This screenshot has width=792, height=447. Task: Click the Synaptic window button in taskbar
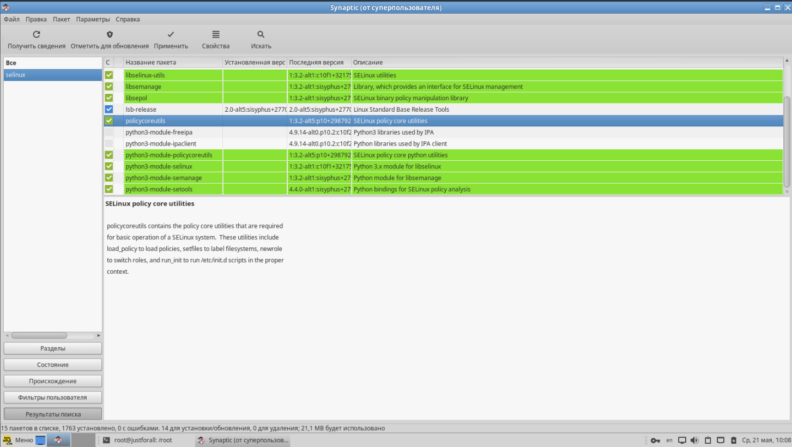coord(243,440)
